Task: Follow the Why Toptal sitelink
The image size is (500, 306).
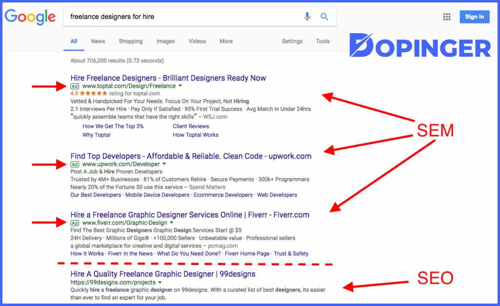Action: pos(96,135)
